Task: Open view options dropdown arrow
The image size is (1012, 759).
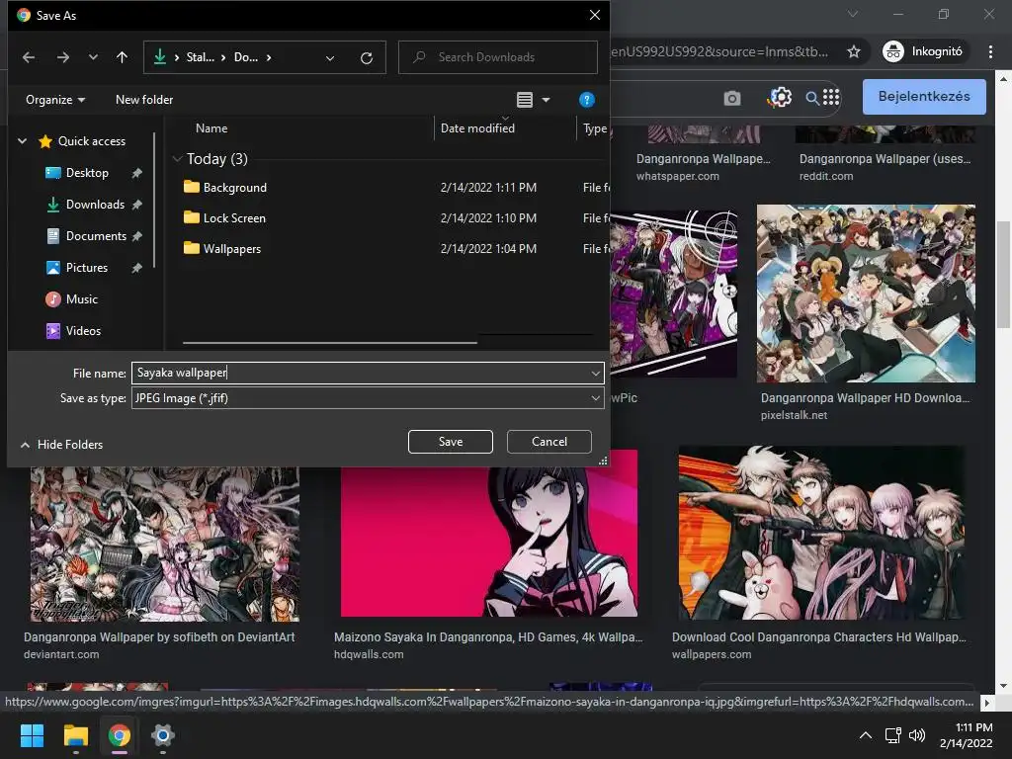Action: (x=546, y=100)
